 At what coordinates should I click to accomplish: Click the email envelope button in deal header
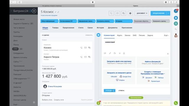pyautogui.click(x=118, y=13)
